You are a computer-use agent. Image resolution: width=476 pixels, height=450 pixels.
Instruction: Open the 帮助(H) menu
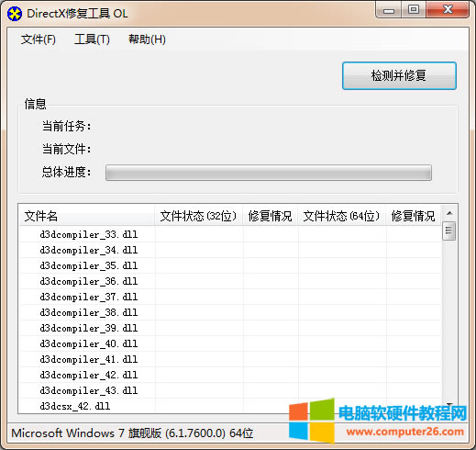click(147, 39)
